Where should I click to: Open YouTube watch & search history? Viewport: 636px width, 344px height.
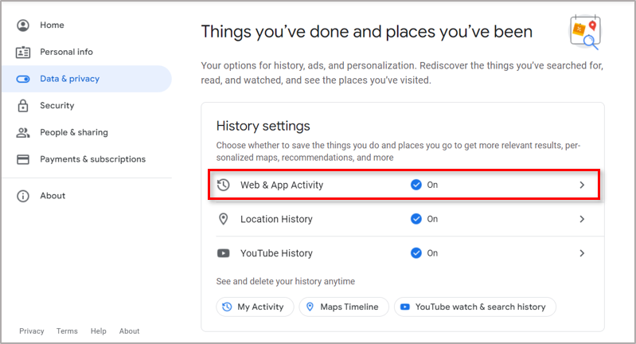[474, 307]
